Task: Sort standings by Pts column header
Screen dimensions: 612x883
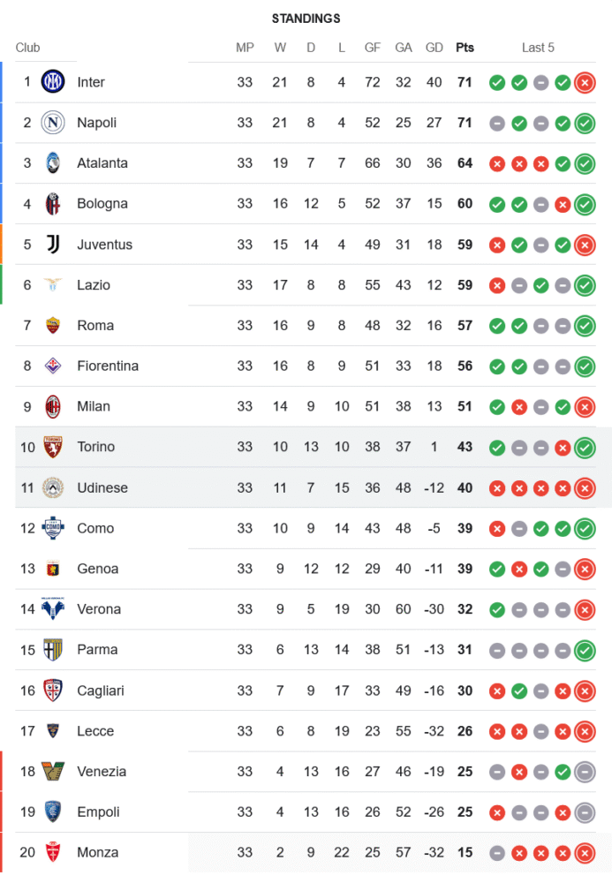Action: tap(465, 48)
